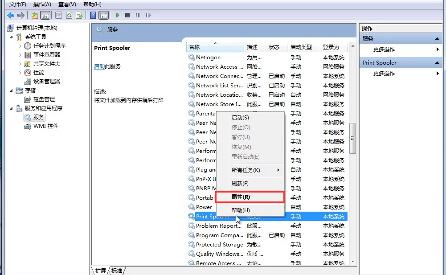The image size is (446, 275).
Task: Click the Forward arrow toolbar icon
Action: [x=21, y=15]
